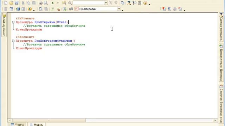The height and width of the screenshot is (126, 225).
Task: Click the greyed remove block icon
Action: pyautogui.click(x=46, y=9)
